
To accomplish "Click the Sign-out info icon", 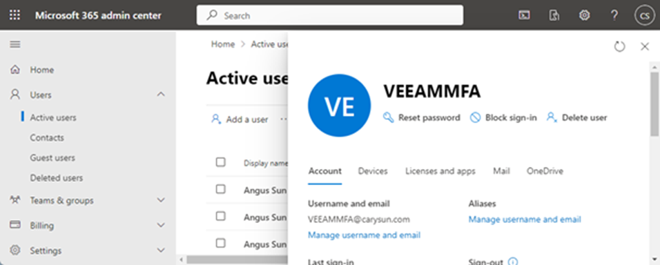I will (x=512, y=262).
